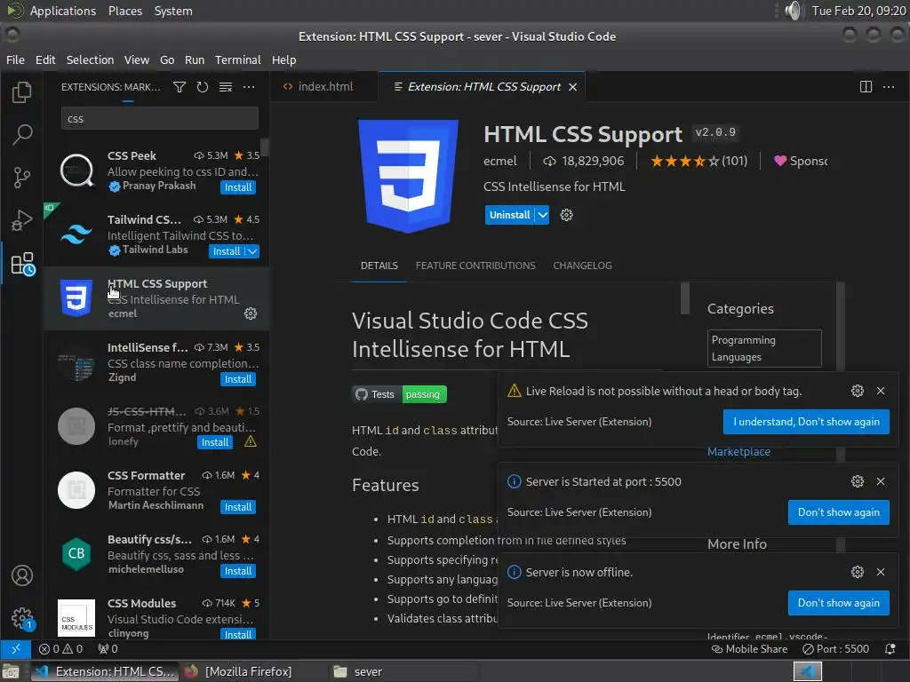Open the File menu
This screenshot has width=910, height=682.
pos(15,59)
